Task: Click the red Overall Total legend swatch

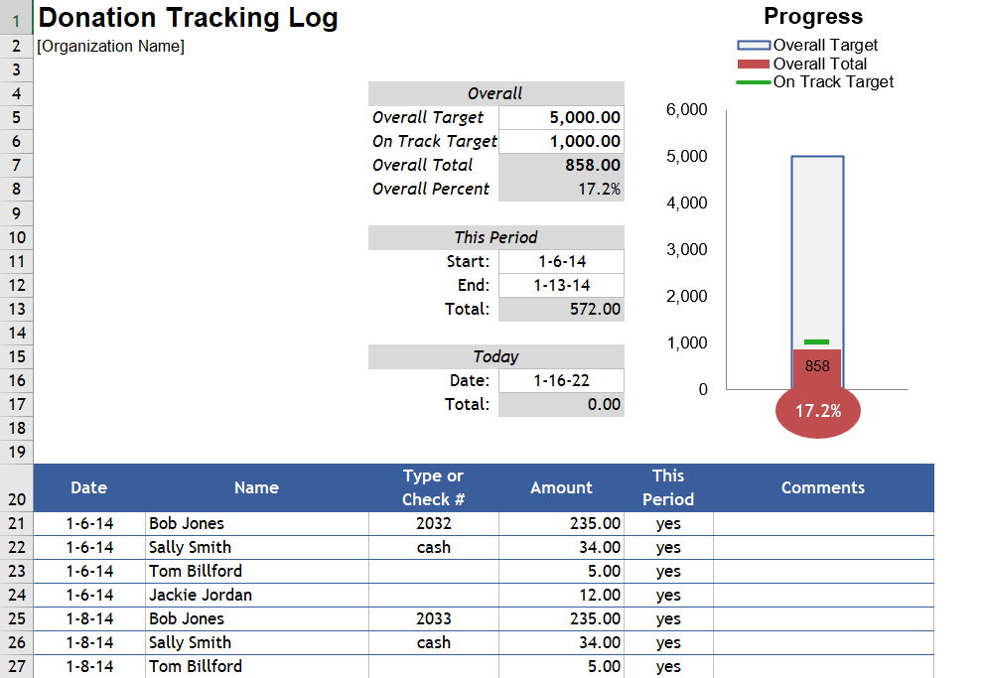Action: tap(752, 64)
